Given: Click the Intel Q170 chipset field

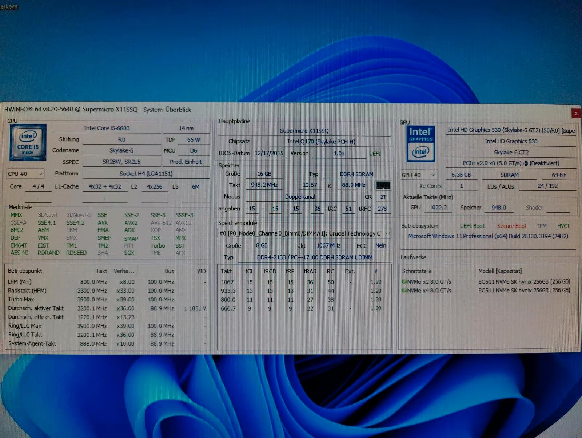Looking at the screenshot, I should click(x=321, y=142).
